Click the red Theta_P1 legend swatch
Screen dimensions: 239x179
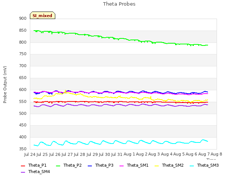[x=23, y=166]
